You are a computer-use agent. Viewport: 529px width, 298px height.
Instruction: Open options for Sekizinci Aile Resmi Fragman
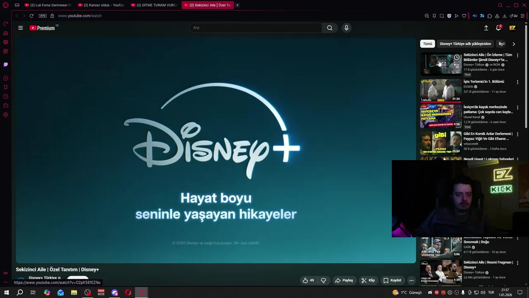[x=517, y=263]
